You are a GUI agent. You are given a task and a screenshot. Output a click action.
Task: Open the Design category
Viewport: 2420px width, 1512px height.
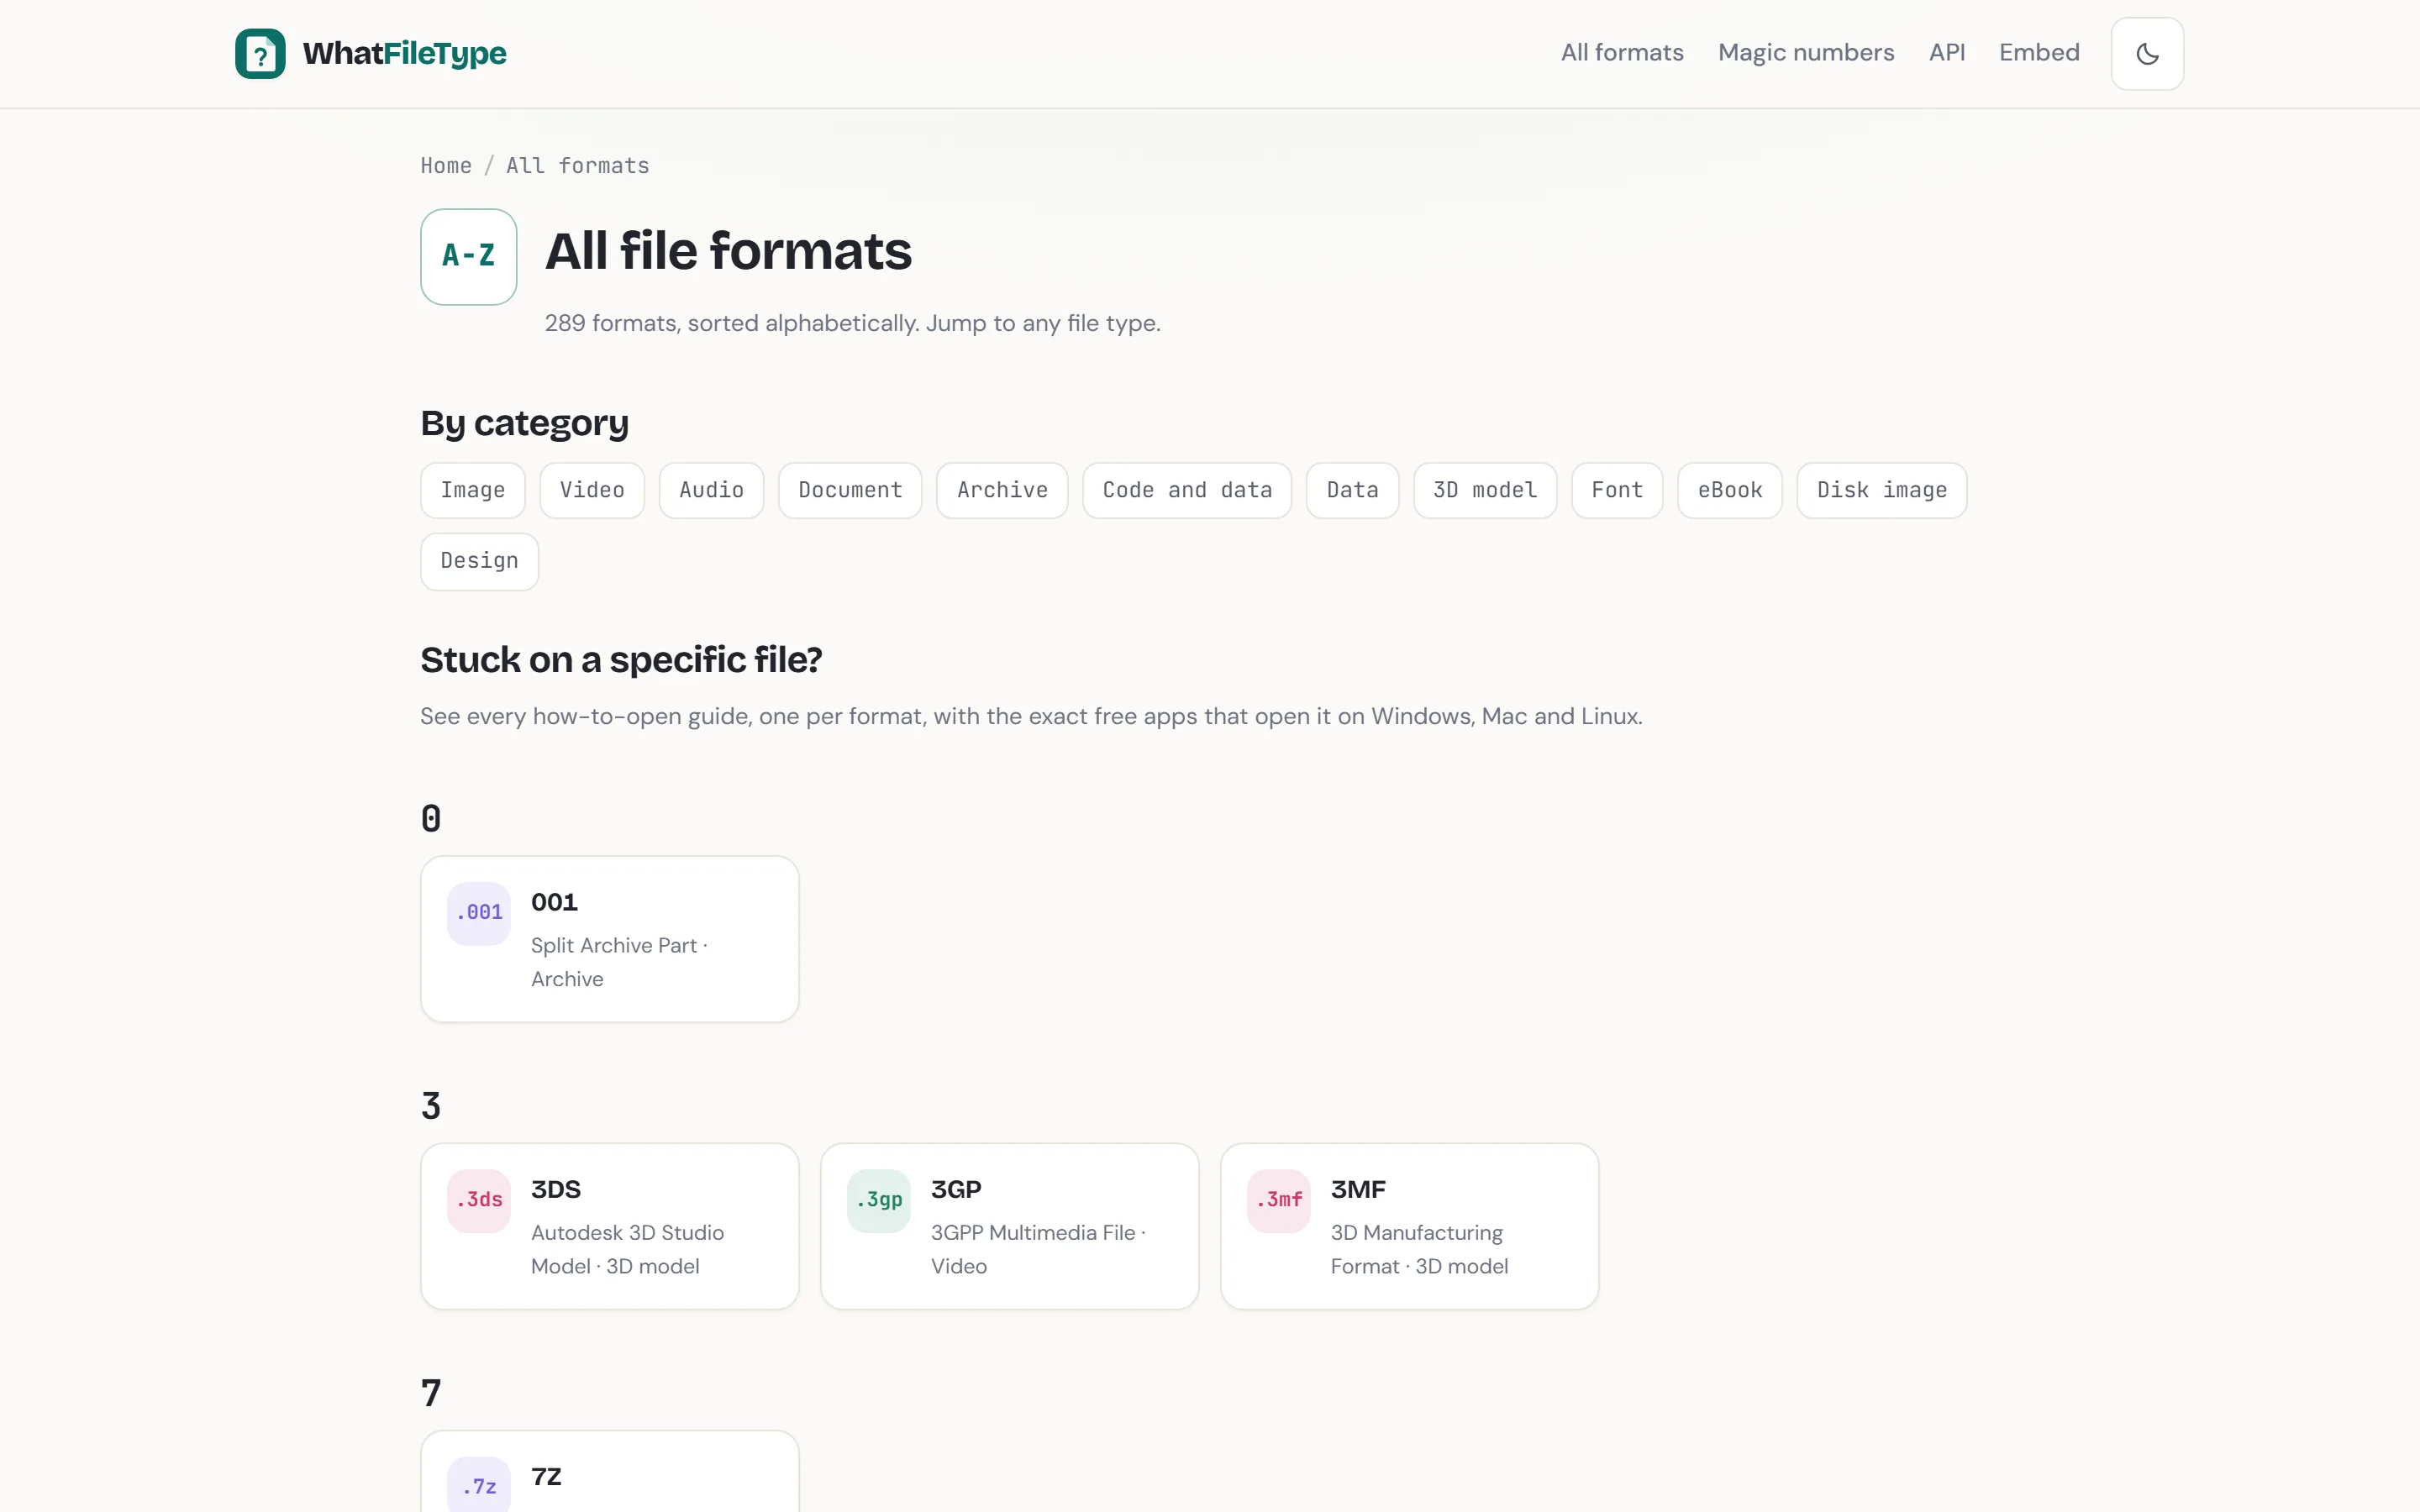pos(479,561)
